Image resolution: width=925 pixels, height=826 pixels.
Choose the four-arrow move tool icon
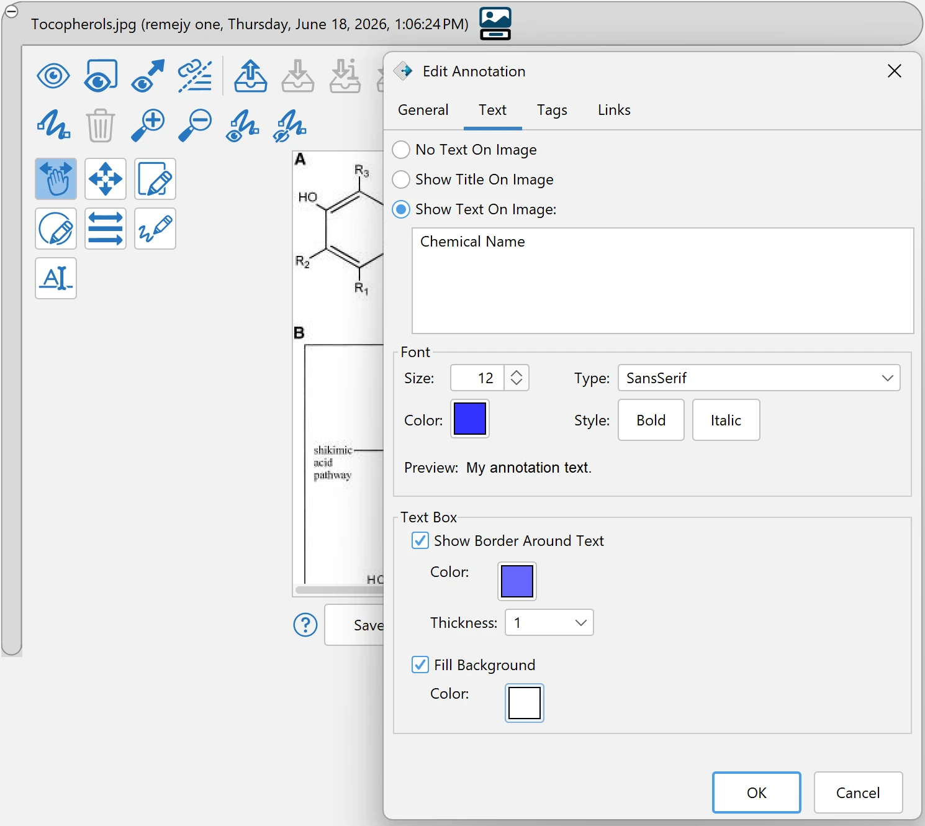[x=106, y=179]
